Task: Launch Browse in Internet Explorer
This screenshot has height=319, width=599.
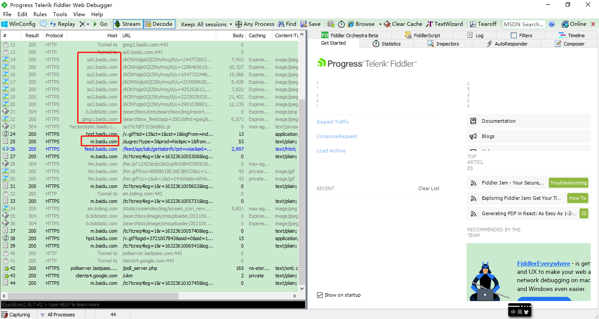Action: tap(361, 24)
